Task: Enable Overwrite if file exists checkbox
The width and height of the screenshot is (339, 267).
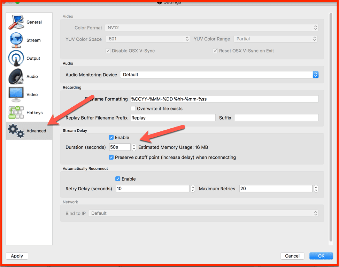Action: click(x=133, y=108)
